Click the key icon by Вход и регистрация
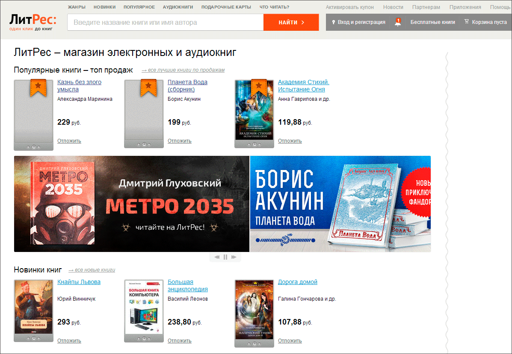The width and height of the screenshot is (512, 354). [x=333, y=22]
